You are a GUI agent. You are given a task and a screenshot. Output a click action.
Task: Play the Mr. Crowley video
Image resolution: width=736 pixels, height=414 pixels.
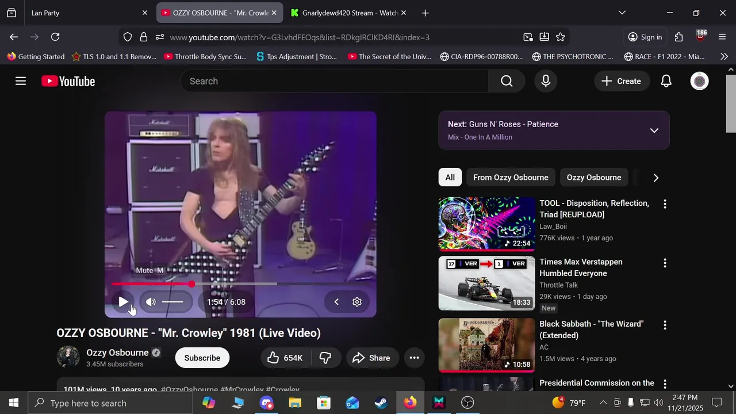tap(123, 302)
